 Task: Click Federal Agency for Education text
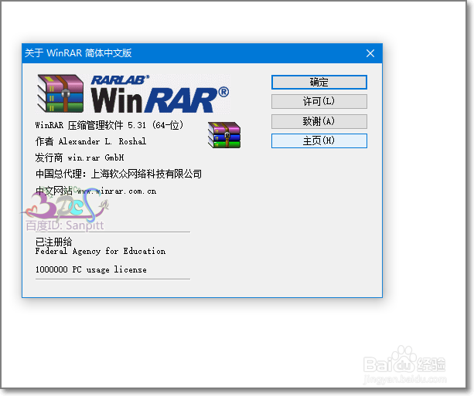[x=101, y=251]
